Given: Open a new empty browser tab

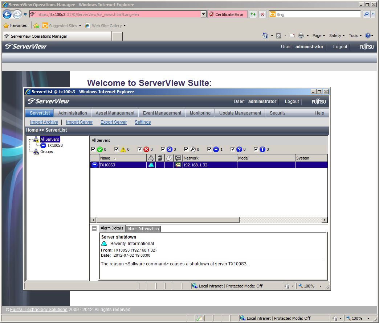Looking at the screenshot, I should 117,36.
